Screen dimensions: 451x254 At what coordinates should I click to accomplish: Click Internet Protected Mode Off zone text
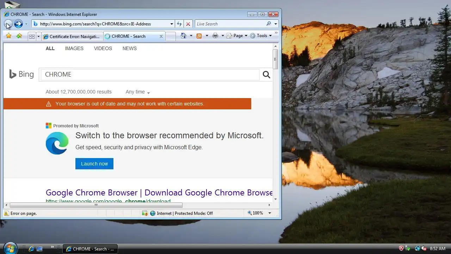(x=185, y=213)
